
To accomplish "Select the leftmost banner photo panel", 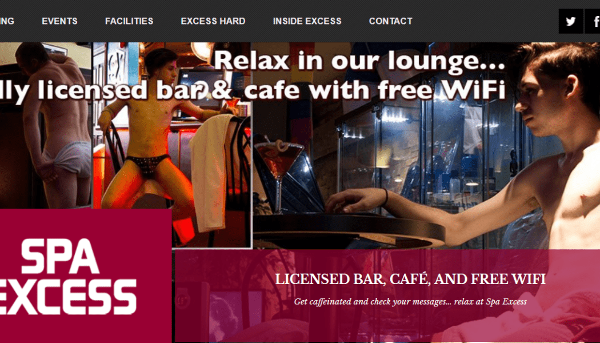I will (x=46, y=126).
